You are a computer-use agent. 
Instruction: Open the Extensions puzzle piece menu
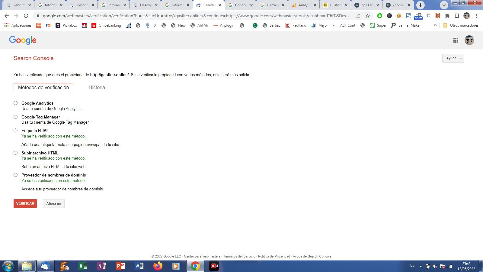coord(447,16)
